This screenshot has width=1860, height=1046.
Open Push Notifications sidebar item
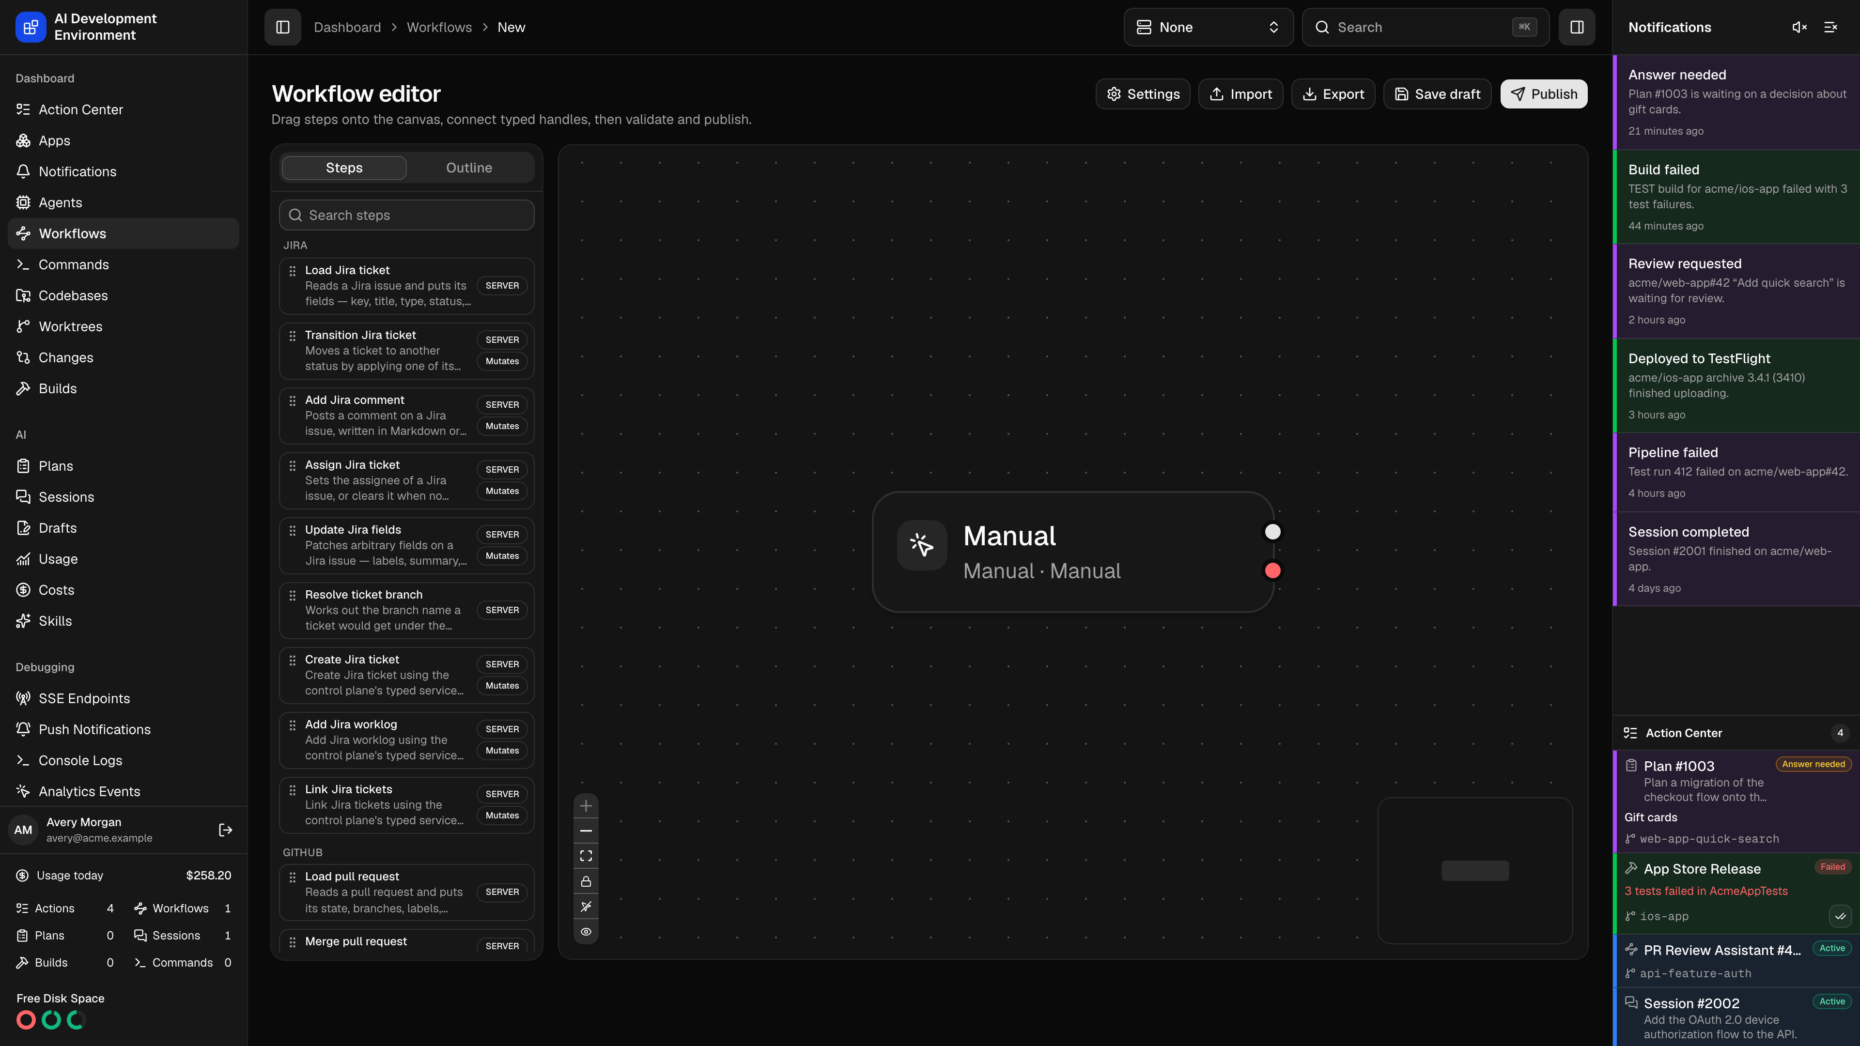[x=124, y=730]
